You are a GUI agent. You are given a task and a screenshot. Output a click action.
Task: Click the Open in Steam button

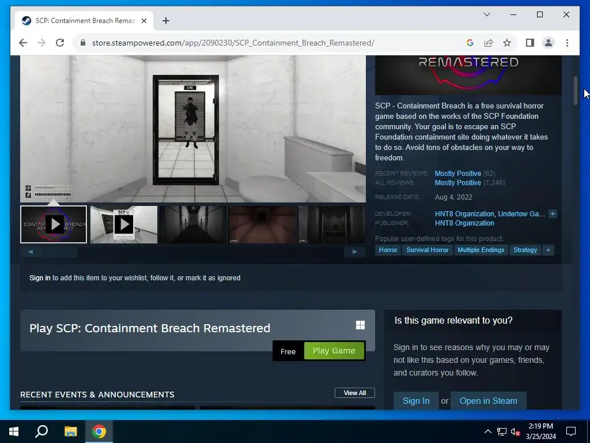point(488,401)
